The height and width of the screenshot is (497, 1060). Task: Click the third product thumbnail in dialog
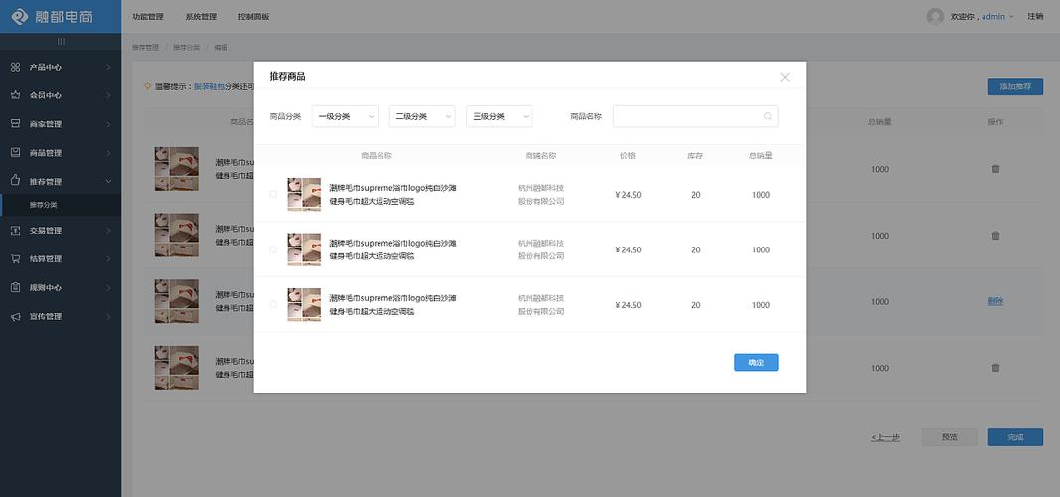[304, 305]
